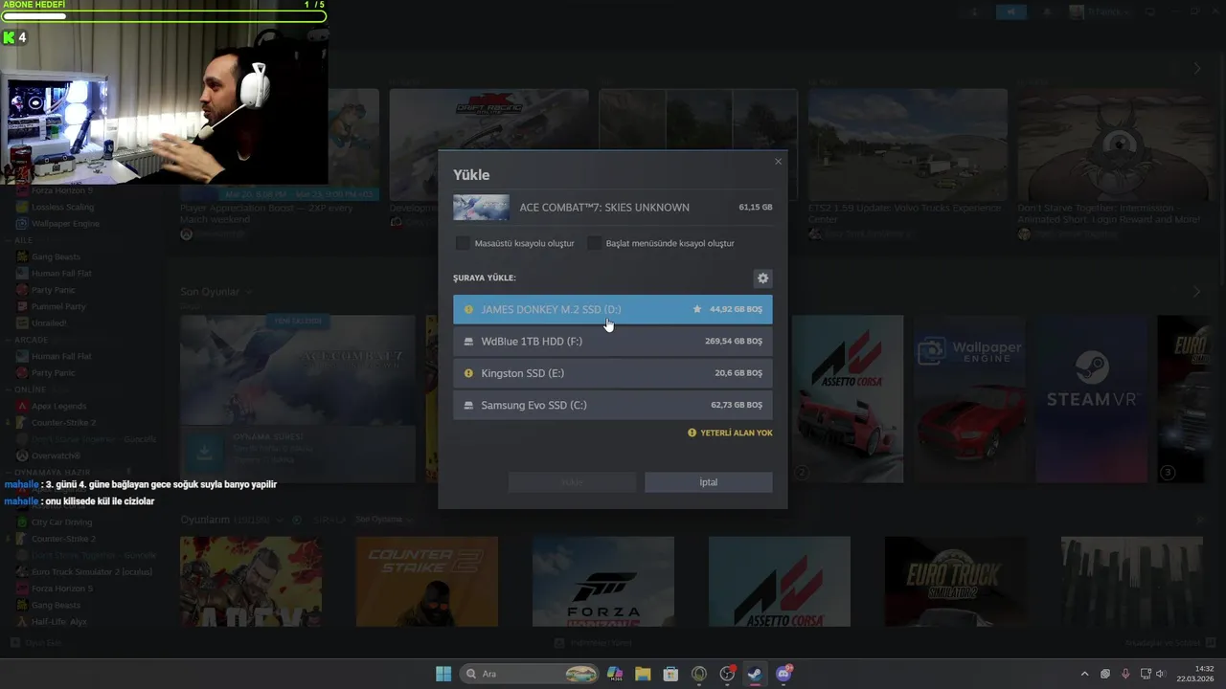Tick the Masaüstü kısayolu oluştur checkbox
The height and width of the screenshot is (689, 1226).
click(x=463, y=243)
